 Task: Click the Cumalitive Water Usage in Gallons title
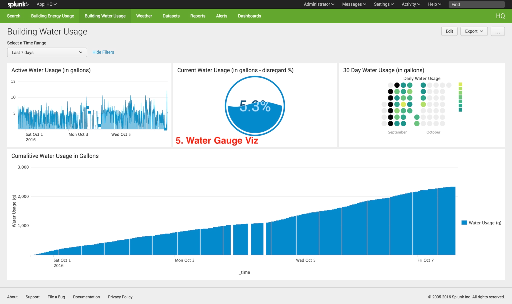click(55, 156)
